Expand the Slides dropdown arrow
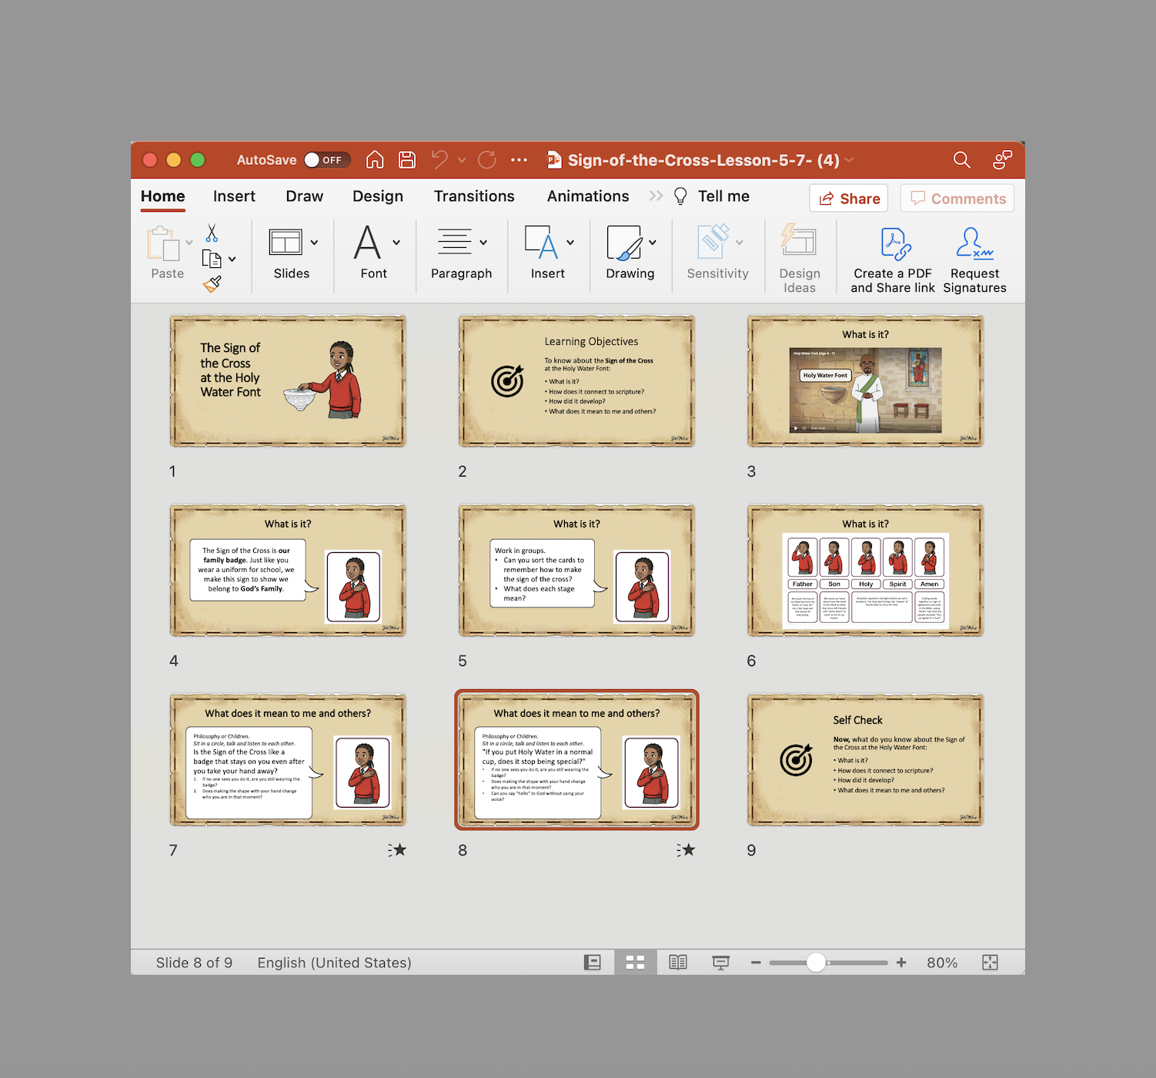Screen dimensions: 1156x1078 click(314, 243)
